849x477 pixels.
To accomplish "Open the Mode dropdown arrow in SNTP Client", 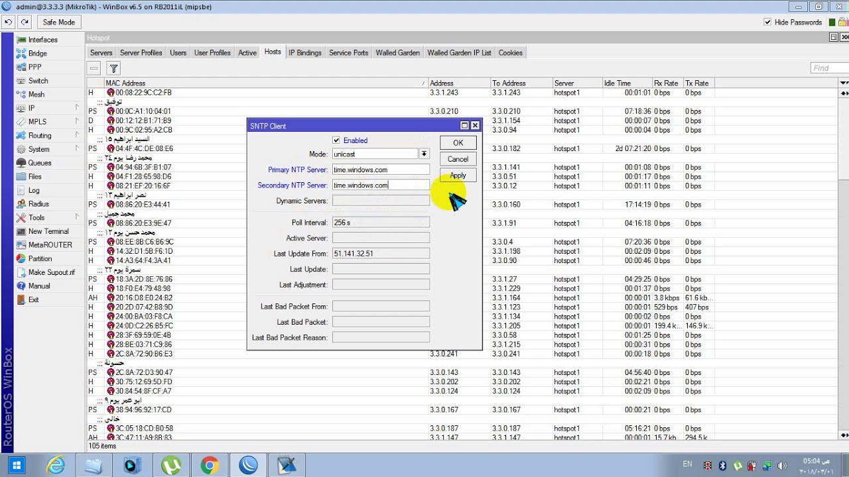I will (x=423, y=154).
